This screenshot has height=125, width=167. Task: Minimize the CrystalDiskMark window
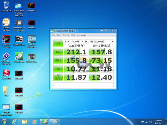point(102,30)
